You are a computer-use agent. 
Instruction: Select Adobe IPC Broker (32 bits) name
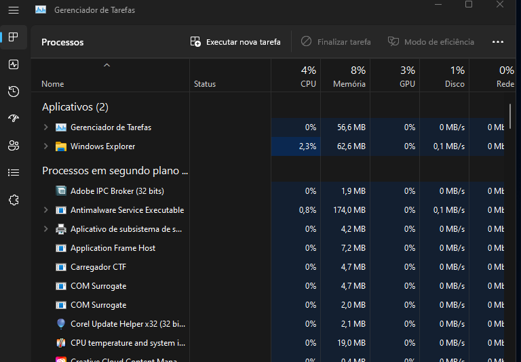117,191
